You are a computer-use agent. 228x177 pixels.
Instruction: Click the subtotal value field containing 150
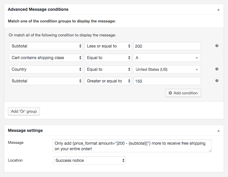(x=167, y=81)
